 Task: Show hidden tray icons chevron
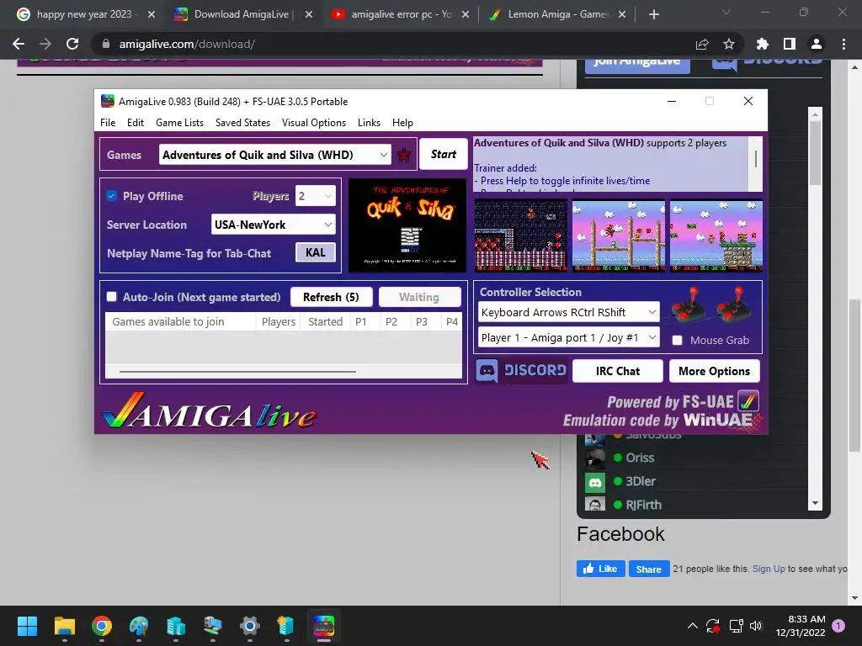[693, 626]
